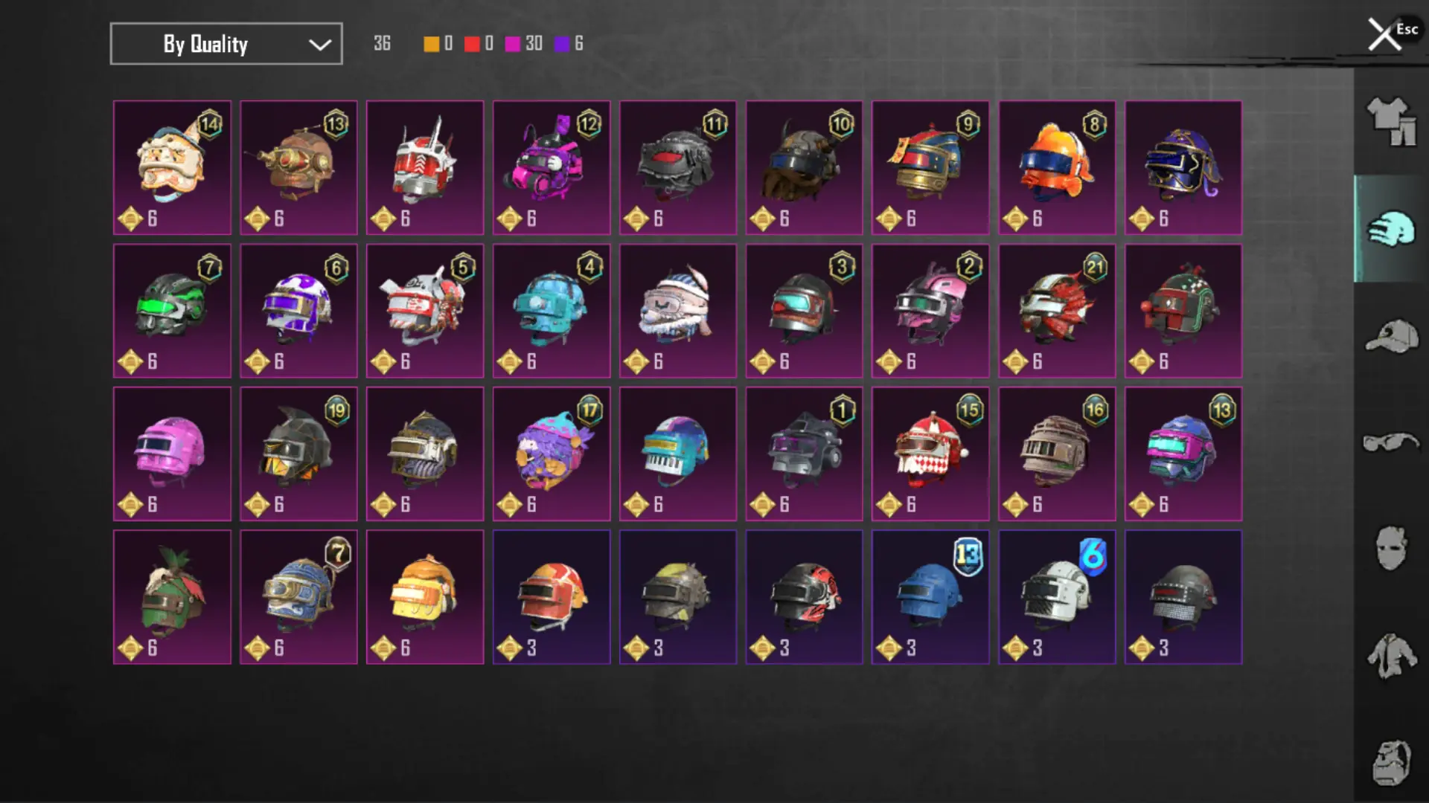Viewport: 1429px width, 803px height.
Task: Filter by red quality swatch
Action: (x=472, y=44)
